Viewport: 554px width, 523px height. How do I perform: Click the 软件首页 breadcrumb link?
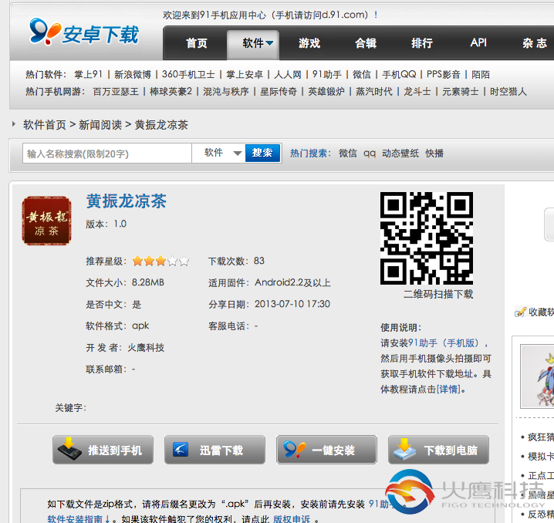pos(44,125)
